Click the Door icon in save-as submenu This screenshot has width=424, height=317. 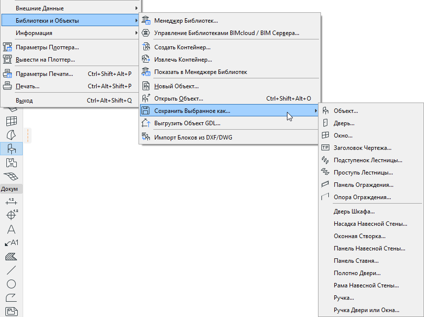325,123
